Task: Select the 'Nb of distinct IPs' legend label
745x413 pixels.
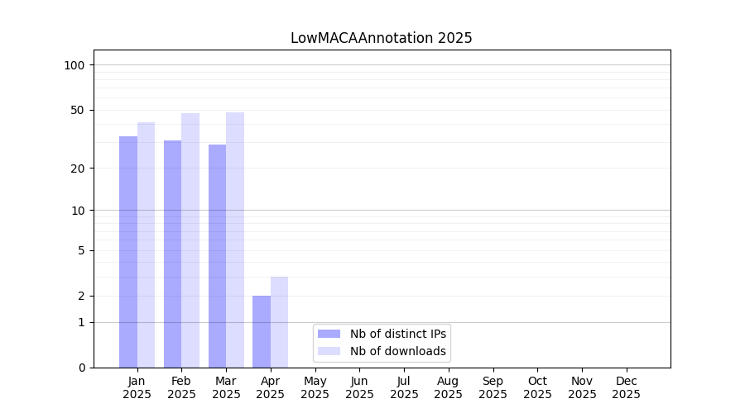Action: coord(398,334)
